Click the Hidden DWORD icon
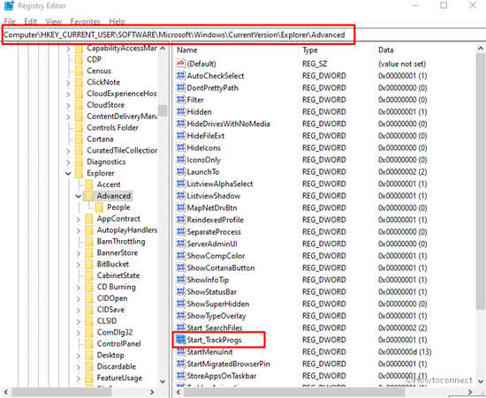The height and width of the screenshot is (398, 486). tap(180, 111)
